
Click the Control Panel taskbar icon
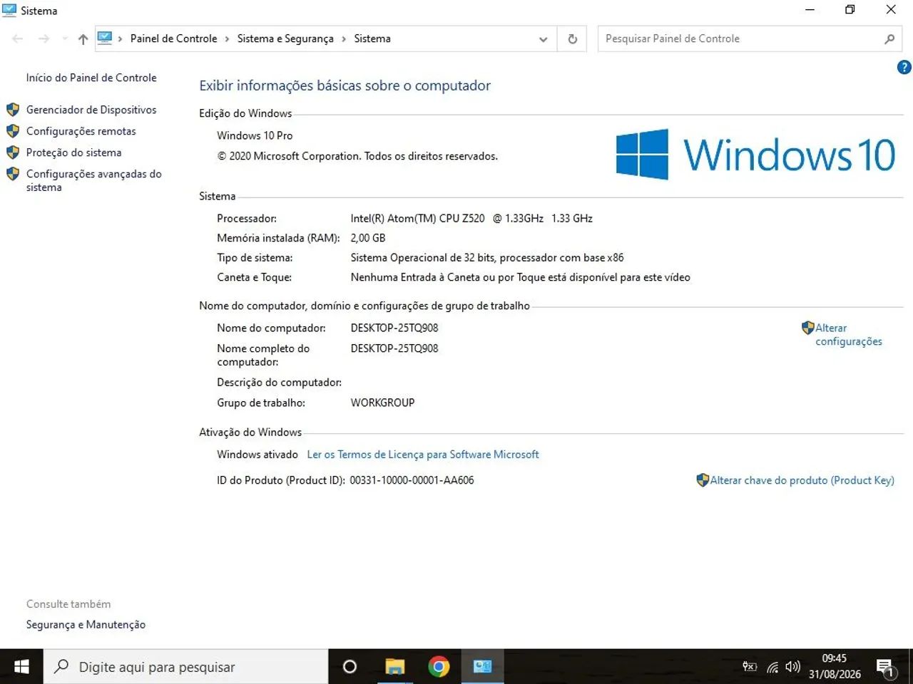[x=483, y=667]
